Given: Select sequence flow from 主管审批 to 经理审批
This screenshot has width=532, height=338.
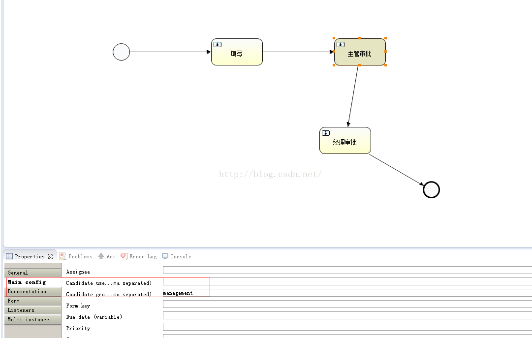Looking at the screenshot, I should [x=353, y=96].
